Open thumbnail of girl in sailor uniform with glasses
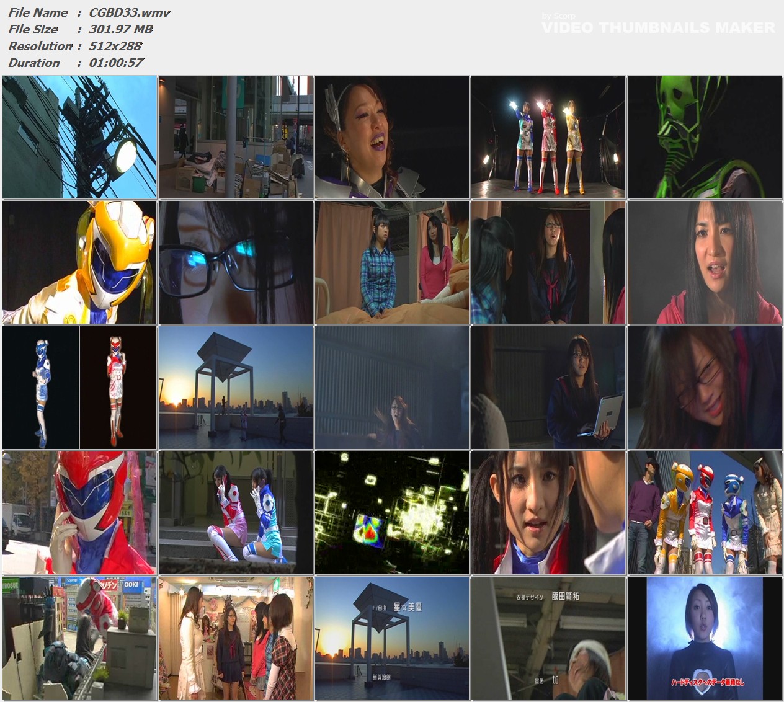The image size is (784, 702). [x=548, y=262]
